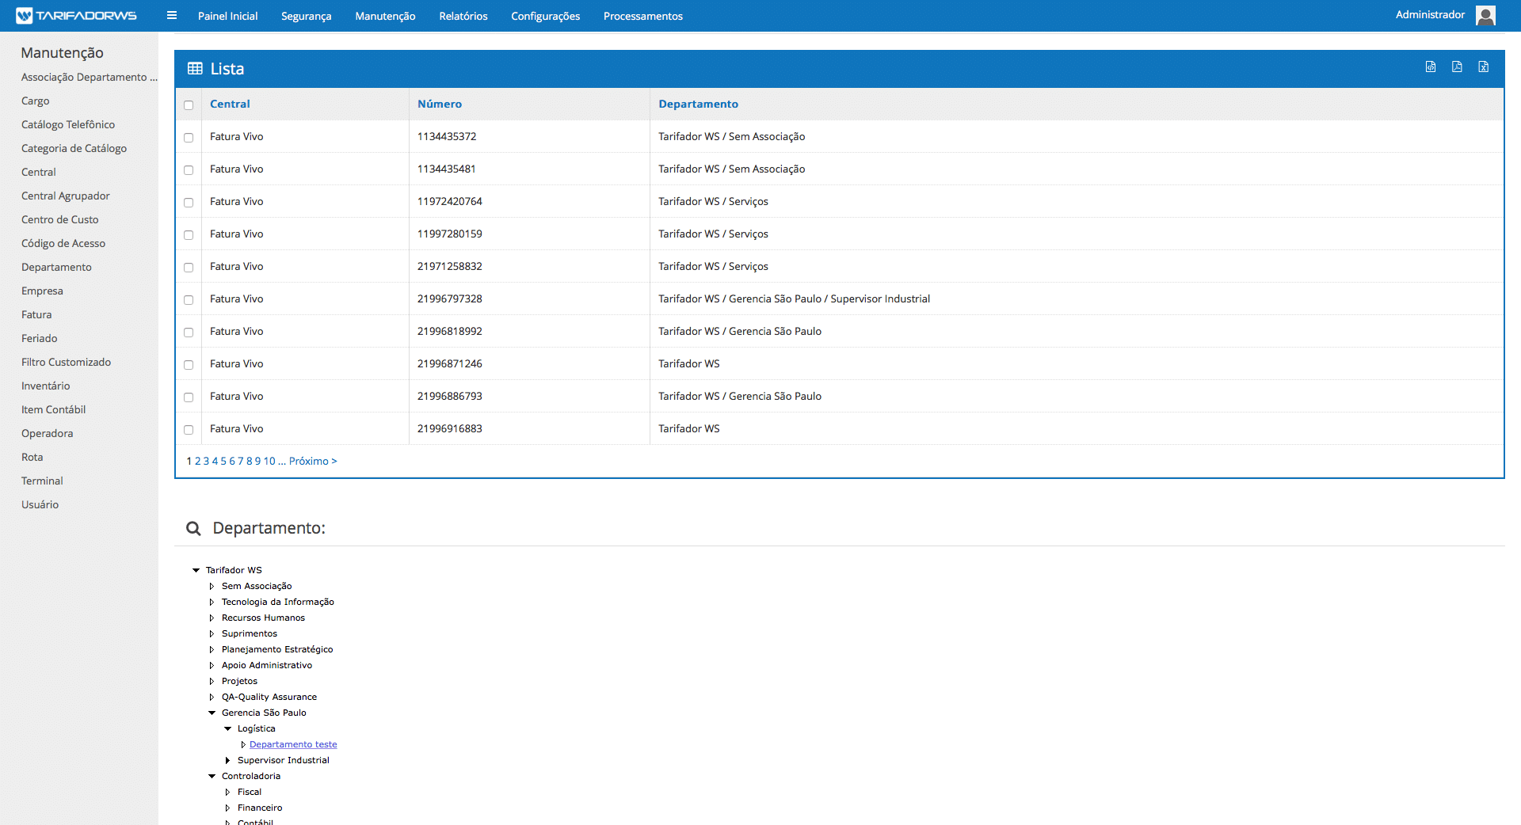Open the Configurações menu in the top bar
Image resolution: width=1521 pixels, height=825 pixels.
click(x=545, y=17)
